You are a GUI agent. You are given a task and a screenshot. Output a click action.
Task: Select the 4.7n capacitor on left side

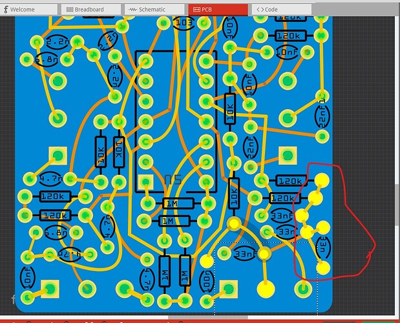pyautogui.click(x=50, y=179)
